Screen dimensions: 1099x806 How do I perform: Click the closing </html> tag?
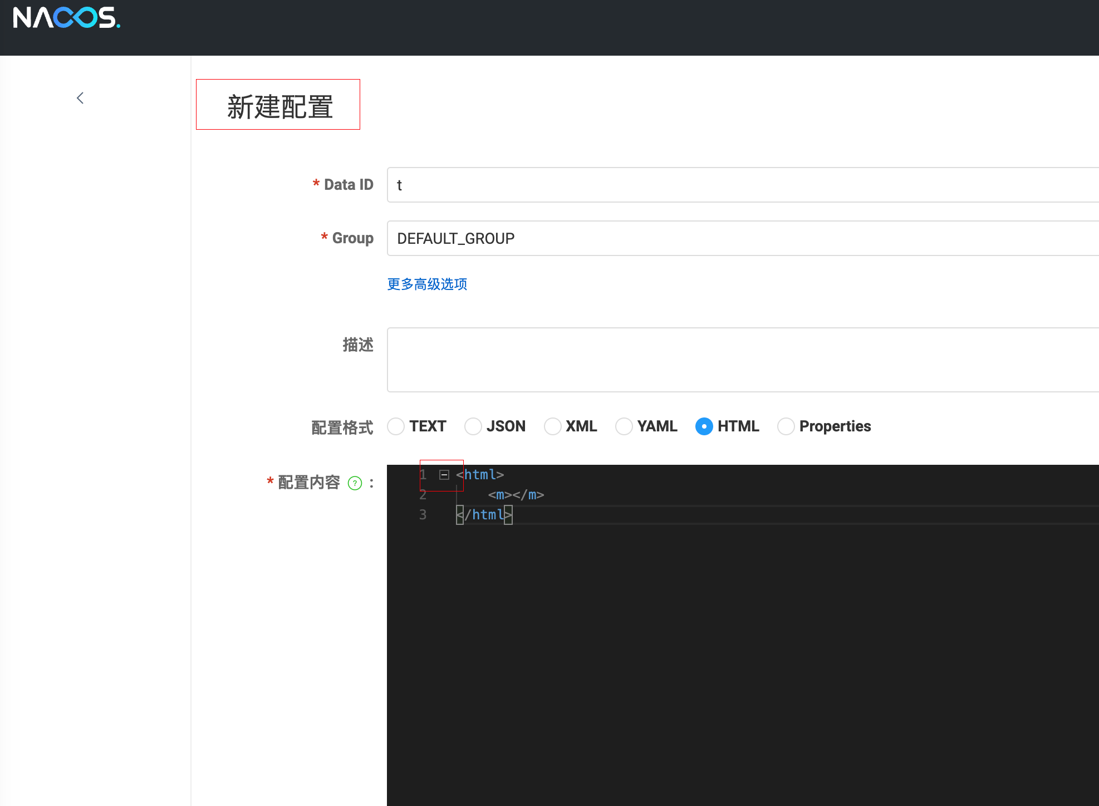484,514
